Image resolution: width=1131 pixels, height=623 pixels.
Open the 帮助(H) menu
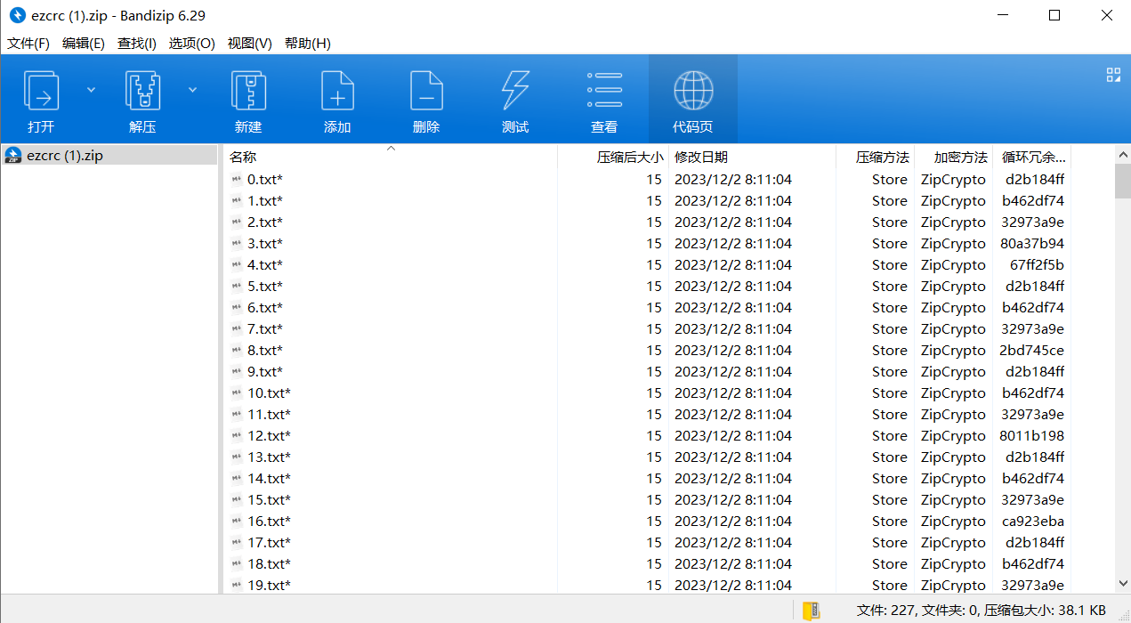coord(308,43)
